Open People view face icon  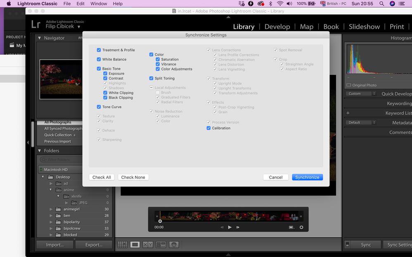(x=174, y=245)
